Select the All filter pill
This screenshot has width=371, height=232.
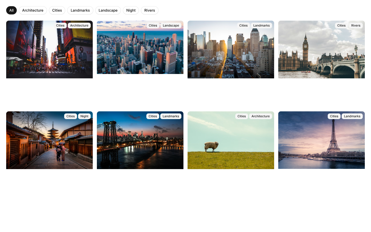pos(11,10)
